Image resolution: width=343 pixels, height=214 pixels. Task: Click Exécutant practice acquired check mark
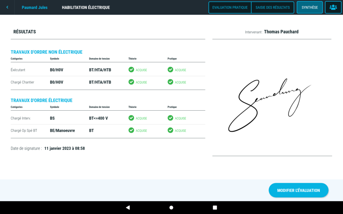tap(170, 70)
